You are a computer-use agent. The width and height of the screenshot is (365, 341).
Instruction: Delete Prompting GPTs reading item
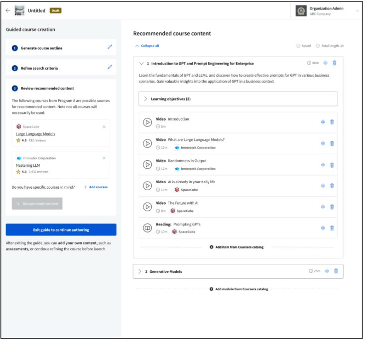coord(332,228)
